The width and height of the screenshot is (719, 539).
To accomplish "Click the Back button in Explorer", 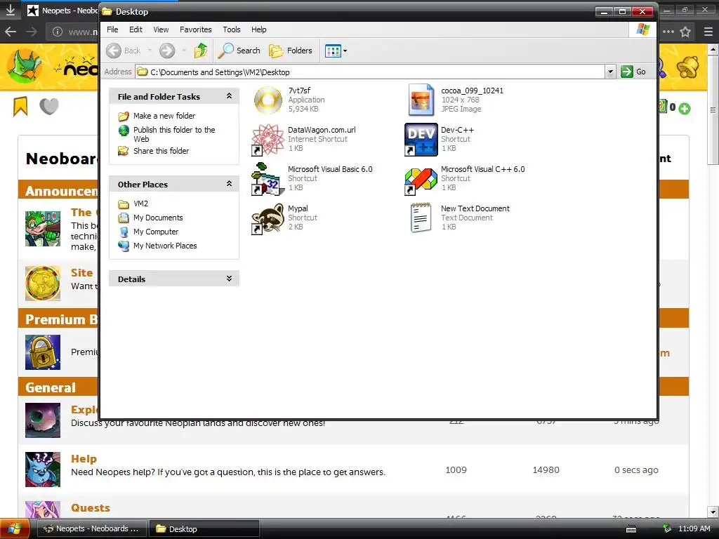I will (x=124, y=51).
